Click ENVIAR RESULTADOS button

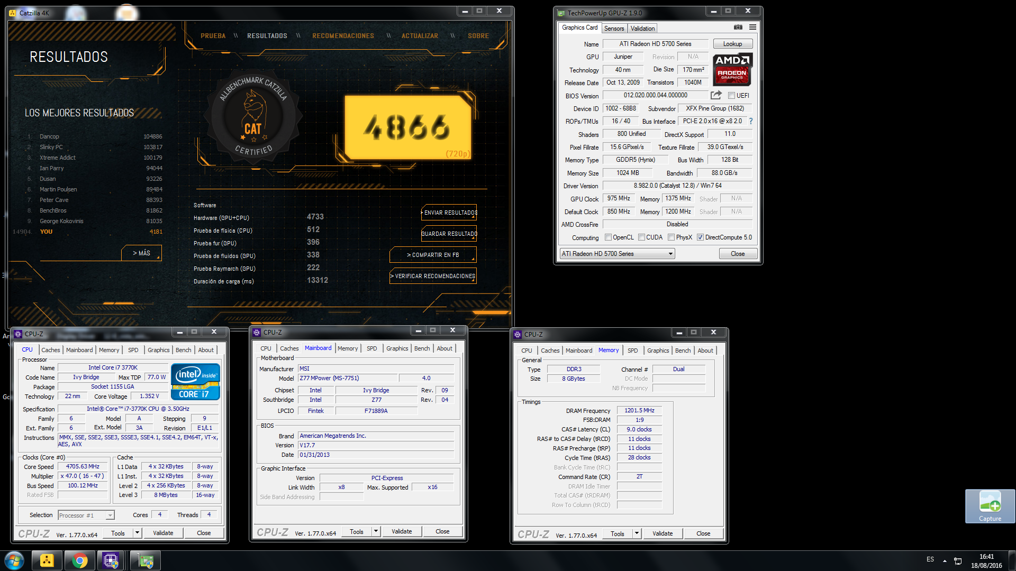[449, 213]
